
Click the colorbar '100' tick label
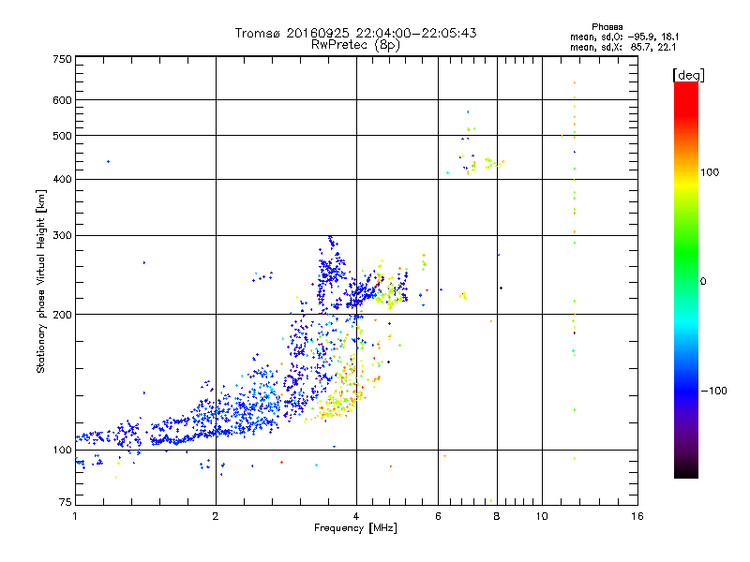pyautogui.click(x=710, y=172)
